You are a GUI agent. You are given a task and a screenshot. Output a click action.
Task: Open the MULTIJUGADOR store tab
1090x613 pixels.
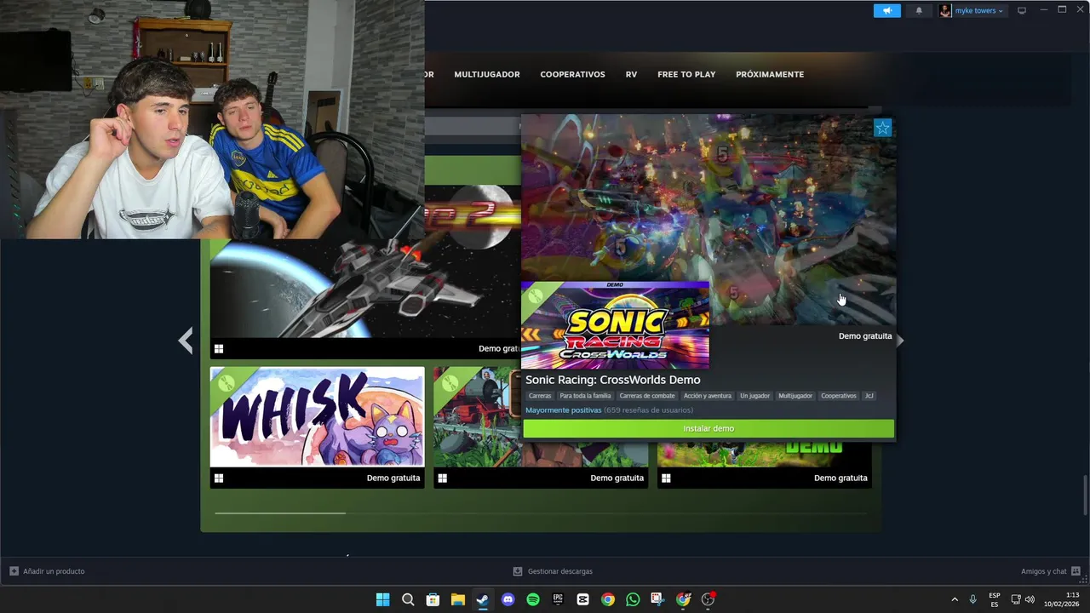click(x=487, y=75)
